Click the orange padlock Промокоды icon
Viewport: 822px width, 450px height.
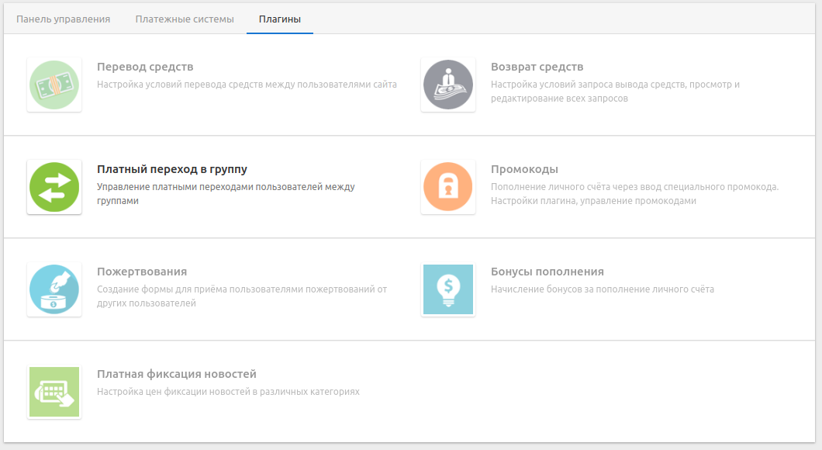click(448, 187)
